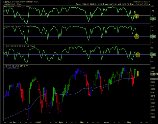Click the green up arrow beside Chg
Screen dimensions: 158x124
tap(149, 4)
